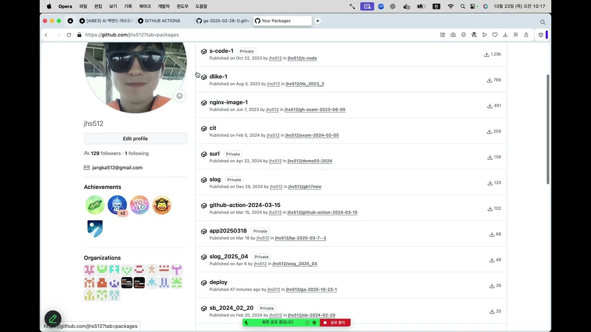
Task: Open the Opera menu in menu bar
Action: [x=65, y=6]
